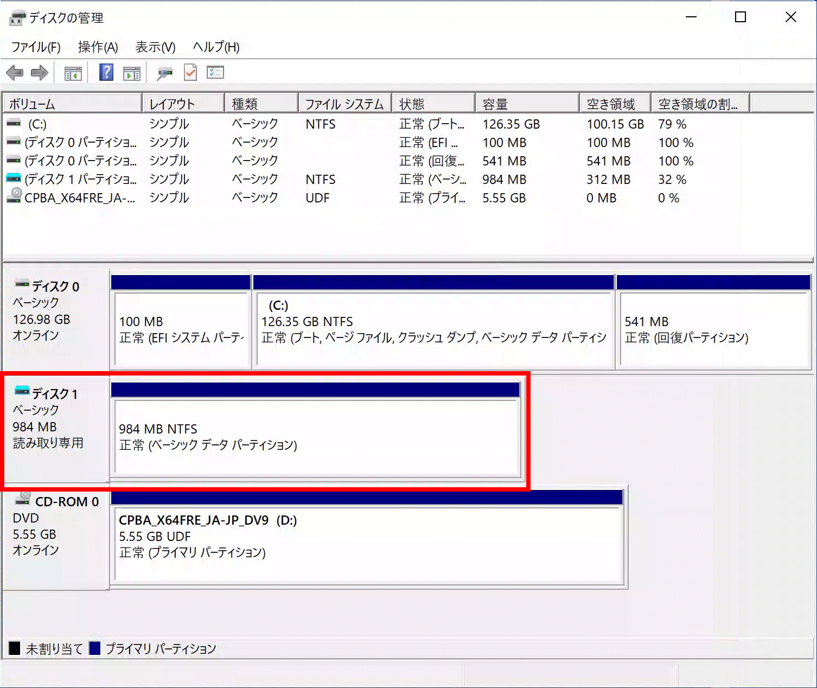The height and width of the screenshot is (688, 817).
Task: Sort by the ボリューム column header
Action: tap(72, 103)
